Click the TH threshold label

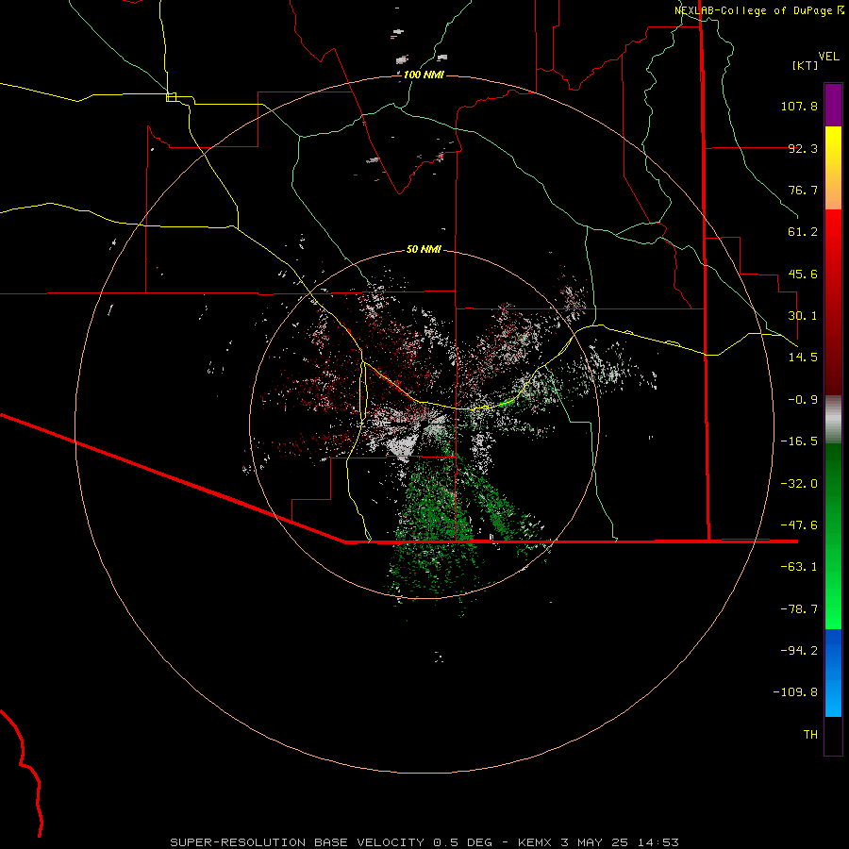point(810,735)
